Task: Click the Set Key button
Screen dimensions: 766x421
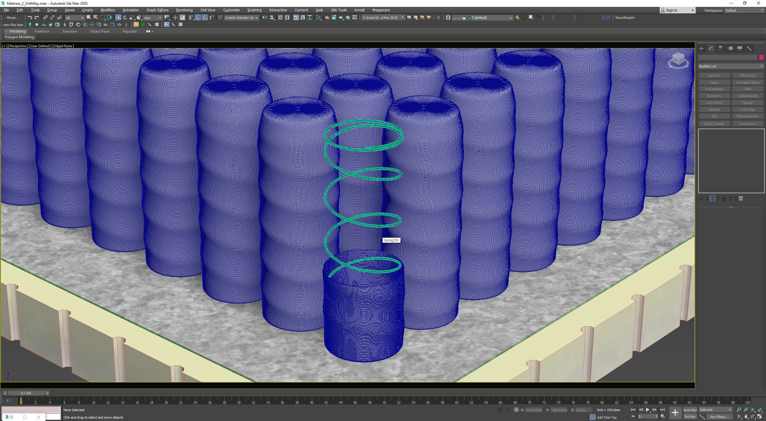Action: tap(690, 417)
